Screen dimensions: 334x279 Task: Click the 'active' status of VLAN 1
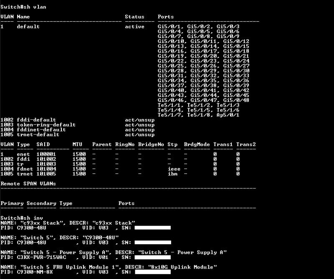point(134,26)
